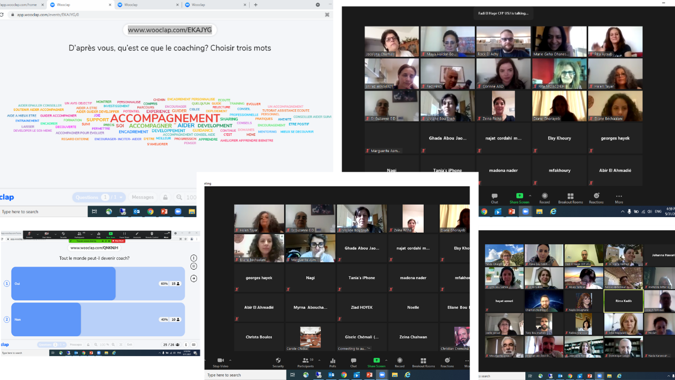The image size is (675, 380).
Task: Click Pause Share in Zoom toolbar above poll
Action: click(x=124, y=234)
